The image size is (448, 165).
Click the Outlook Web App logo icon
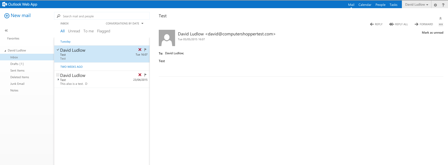[x=5, y=4]
